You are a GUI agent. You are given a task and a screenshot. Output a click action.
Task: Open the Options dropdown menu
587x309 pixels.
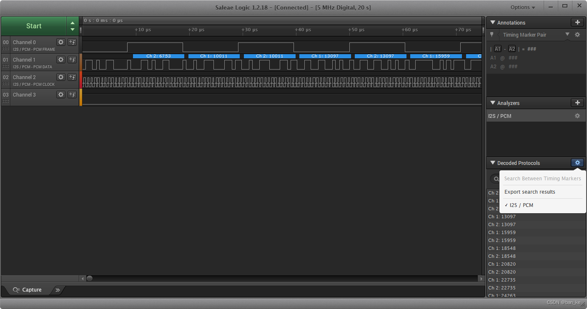coord(523,7)
